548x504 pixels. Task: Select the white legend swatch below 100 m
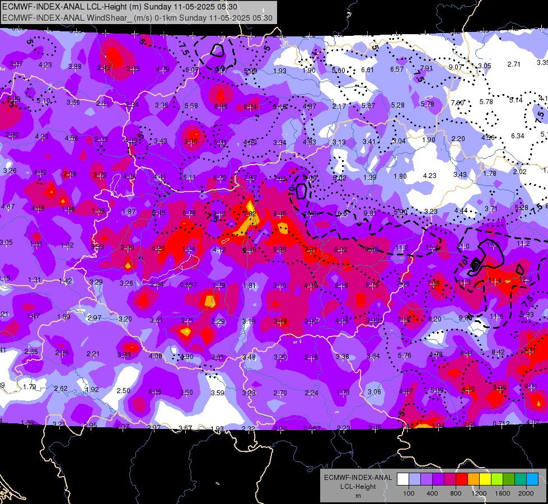402,479
